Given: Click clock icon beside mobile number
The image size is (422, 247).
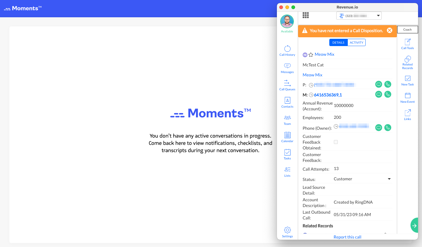Looking at the screenshot, I should coord(311,95).
